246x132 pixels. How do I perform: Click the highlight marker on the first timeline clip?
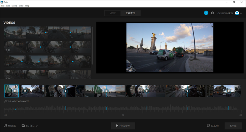tap(15, 91)
